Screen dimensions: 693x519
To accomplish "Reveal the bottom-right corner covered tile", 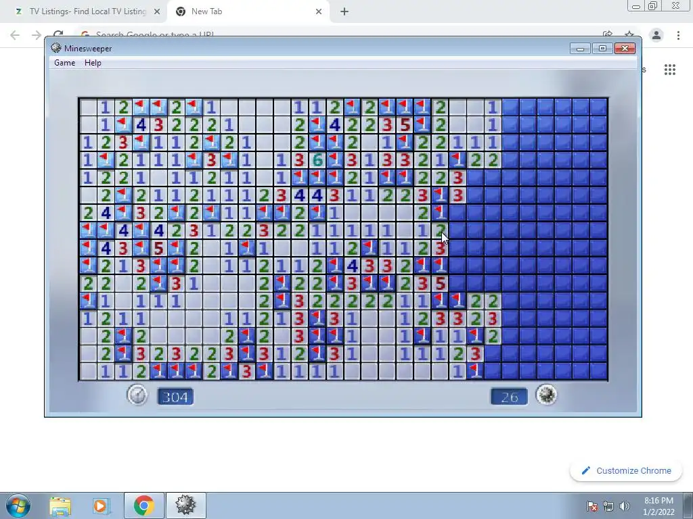I will (x=599, y=371).
